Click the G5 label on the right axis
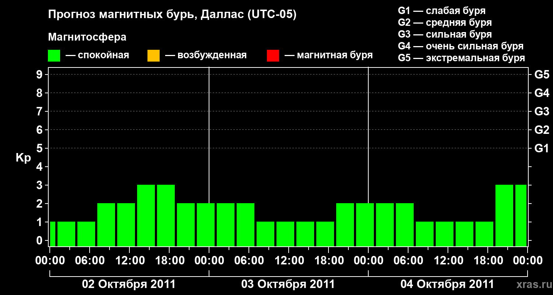Image resolution: width=553 pixels, height=295 pixels. 542,74
